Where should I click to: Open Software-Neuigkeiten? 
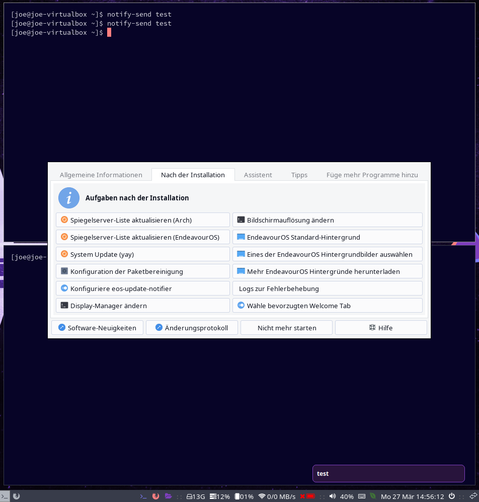[97, 327]
